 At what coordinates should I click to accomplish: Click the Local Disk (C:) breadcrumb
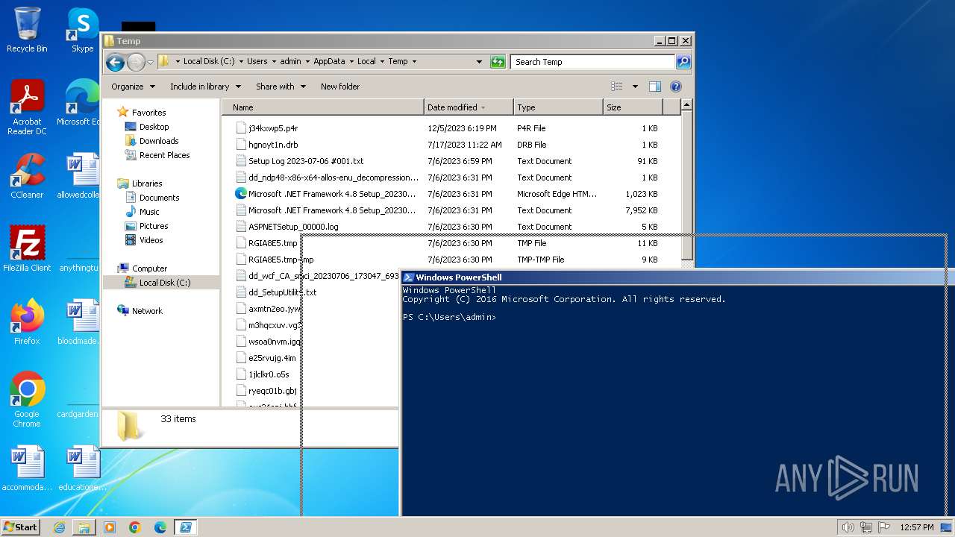point(209,62)
